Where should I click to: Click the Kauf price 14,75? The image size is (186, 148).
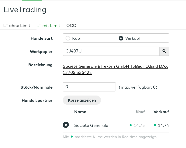tap(139, 125)
